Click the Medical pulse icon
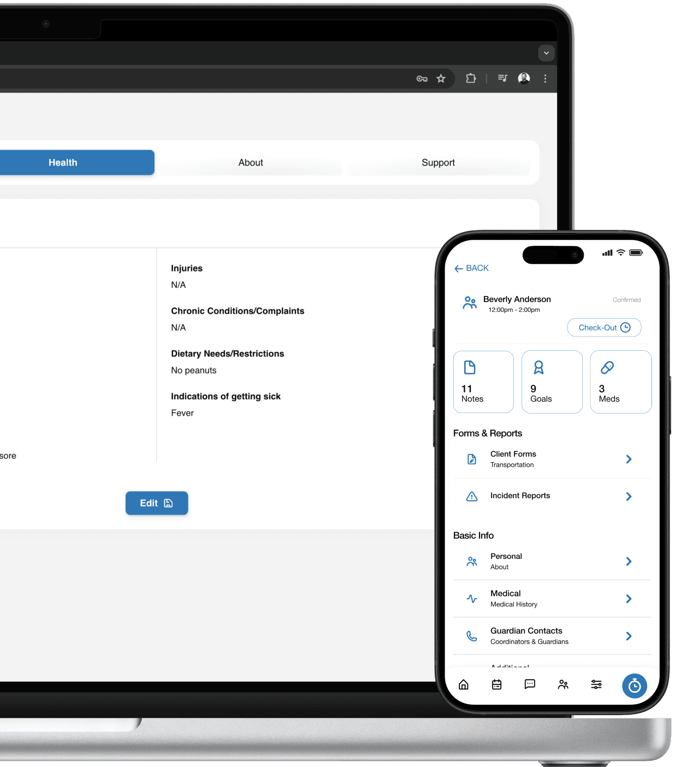The image size is (675, 767). (472, 599)
